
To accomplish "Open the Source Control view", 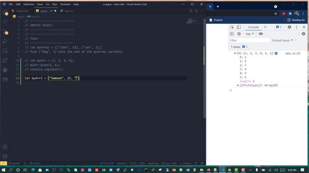I will pos(5,31).
